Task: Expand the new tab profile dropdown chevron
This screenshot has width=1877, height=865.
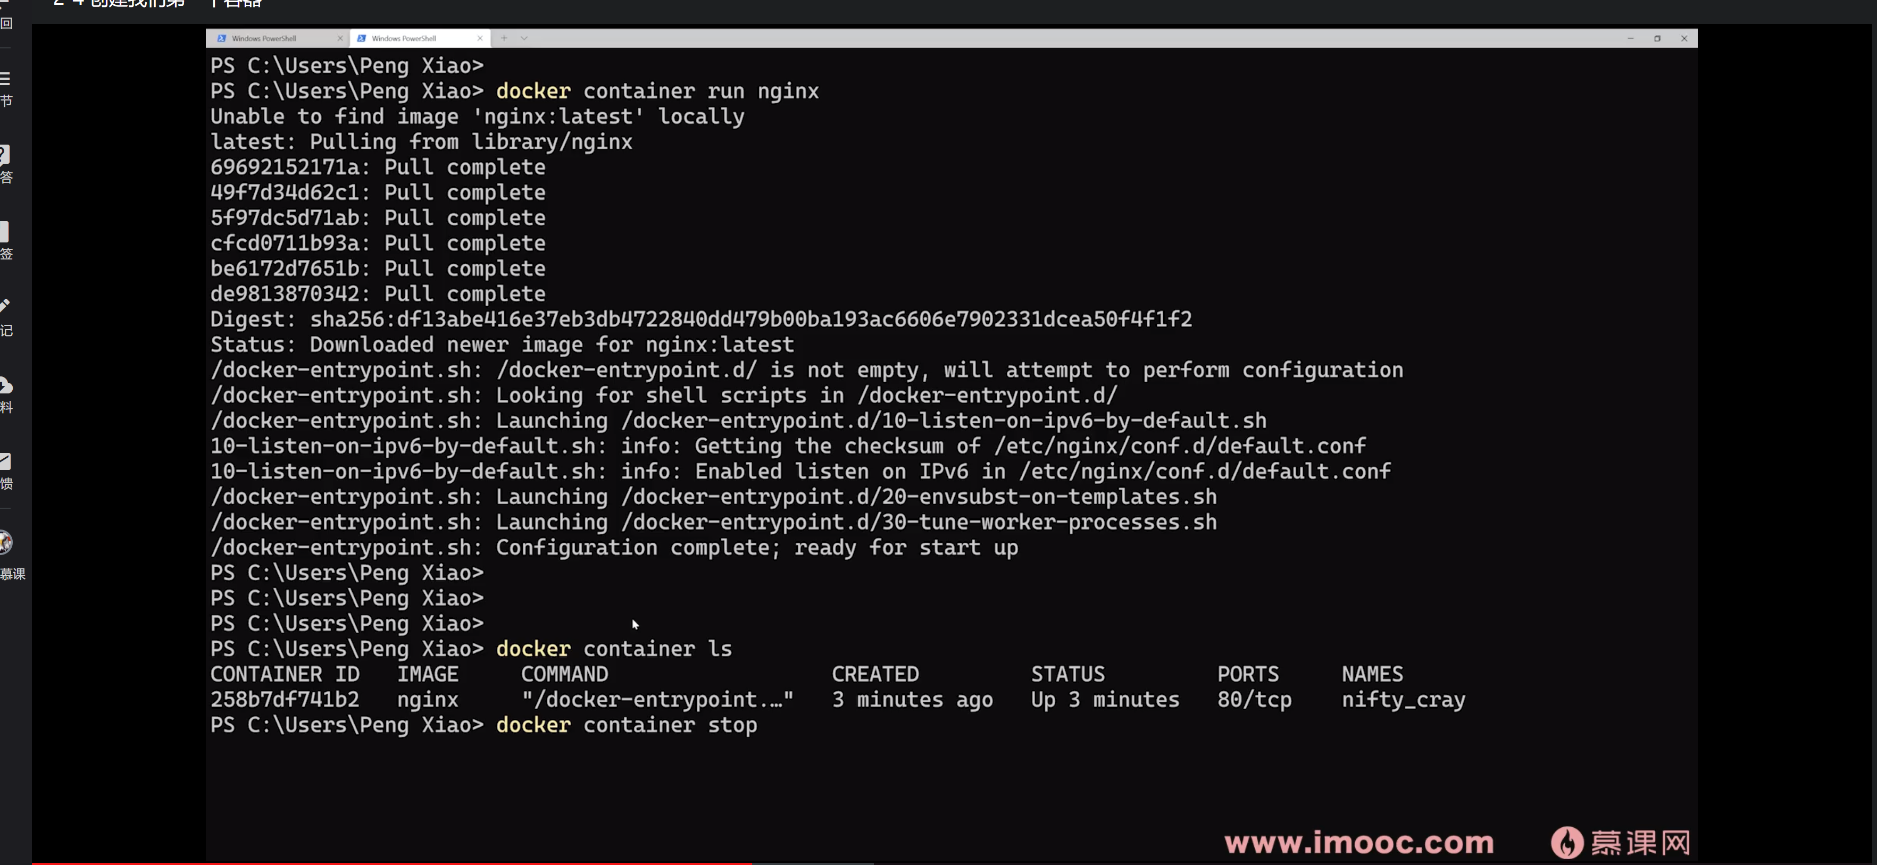Action: tap(524, 39)
